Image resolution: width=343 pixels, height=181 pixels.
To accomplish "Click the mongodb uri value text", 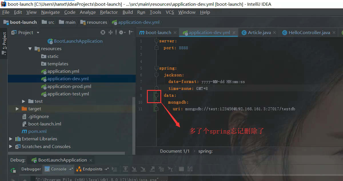I will coord(240,109).
